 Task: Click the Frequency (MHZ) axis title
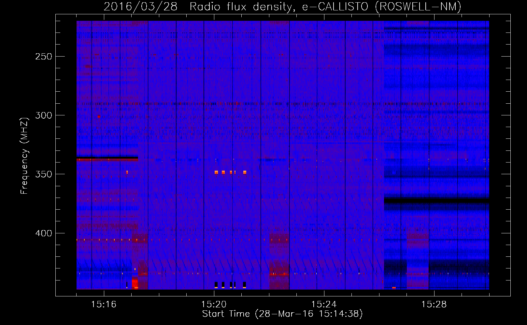[x=24, y=156]
